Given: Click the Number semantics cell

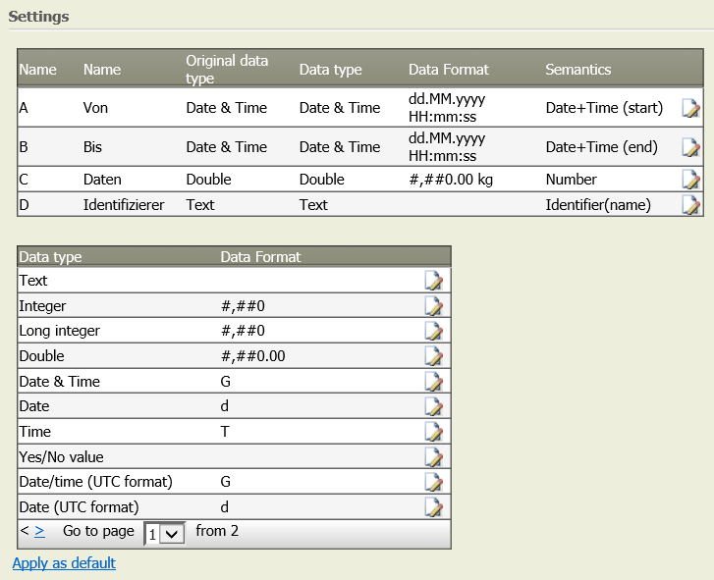Looking at the screenshot, I should (571, 180).
